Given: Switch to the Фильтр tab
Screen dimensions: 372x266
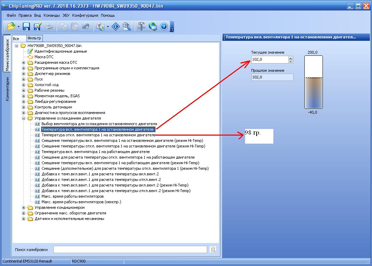Looking at the screenshot, I should pyautogui.click(x=35, y=38).
